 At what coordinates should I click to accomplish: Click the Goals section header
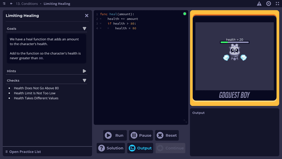tap(46, 29)
